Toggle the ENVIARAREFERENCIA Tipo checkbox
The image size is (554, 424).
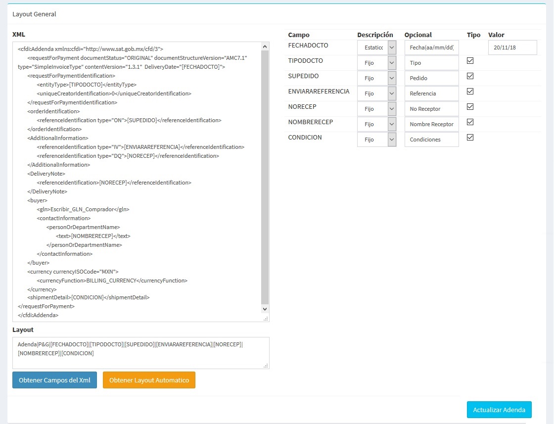coord(470,91)
